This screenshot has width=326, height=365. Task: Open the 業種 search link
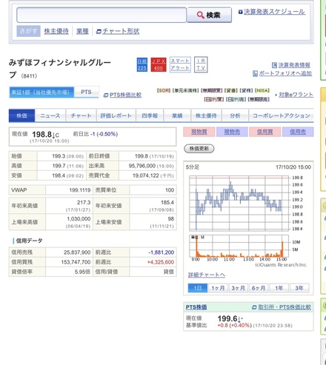click(82, 31)
